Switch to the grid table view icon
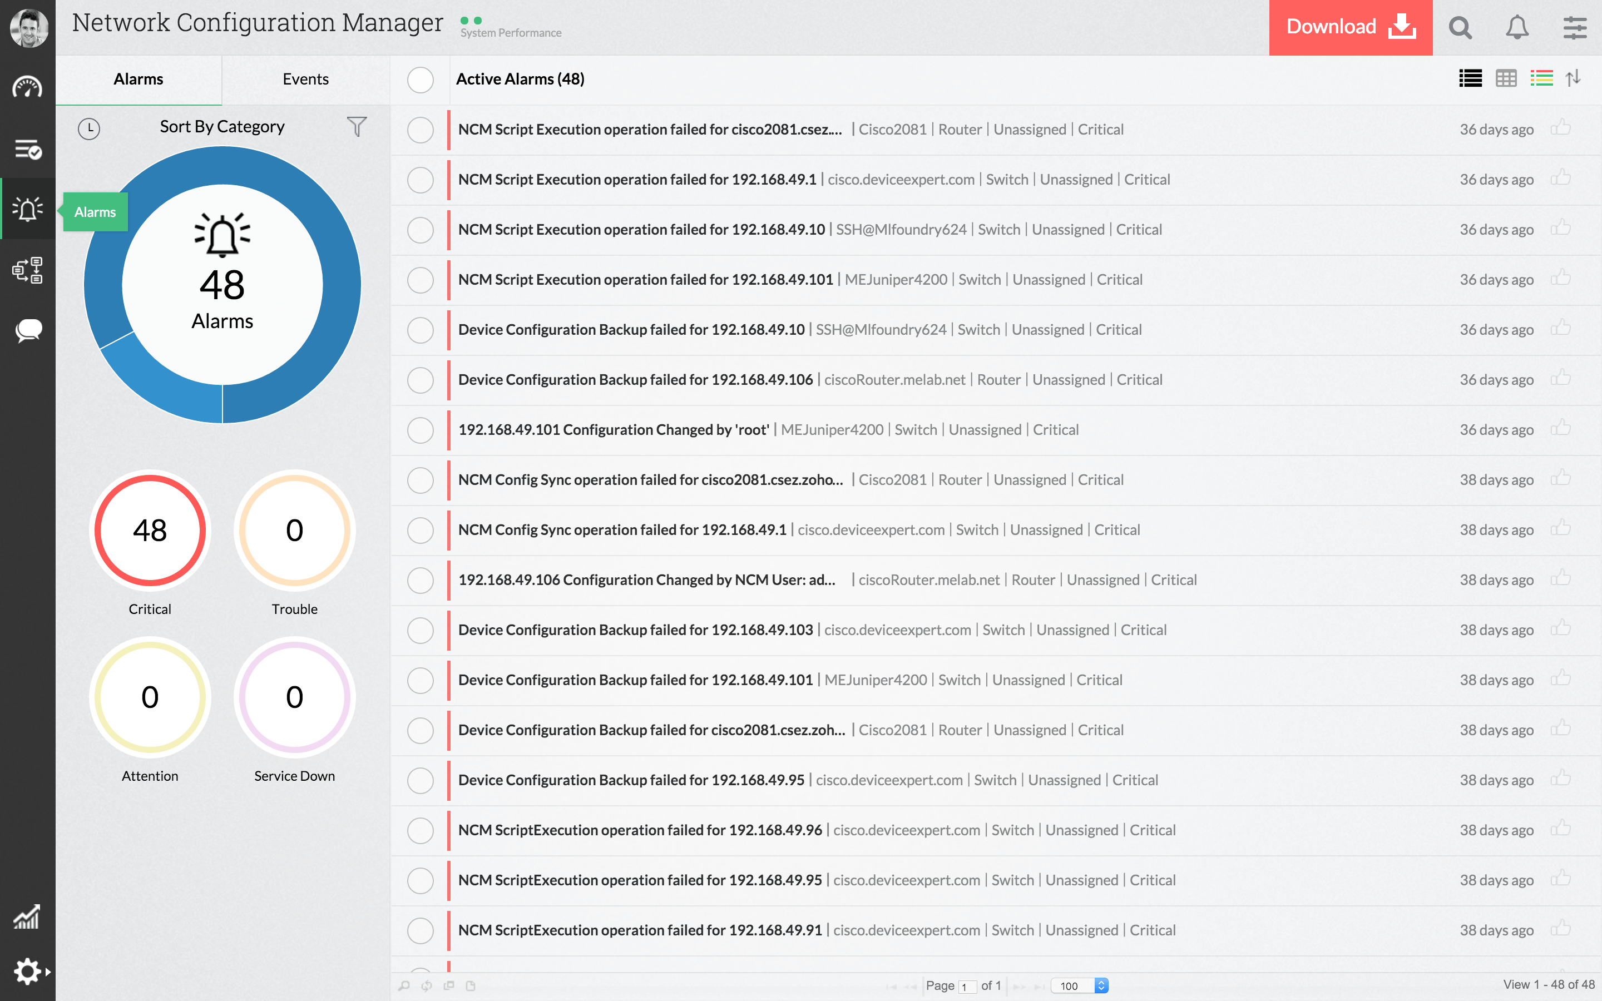The image size is (1602, 1001). pos(1506,79)
